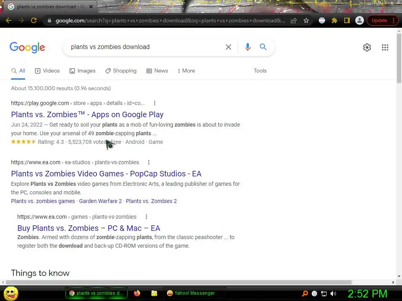Clear the search query with X
The image size is (402, 301).
pyautogui.click(x=228, y=47)
